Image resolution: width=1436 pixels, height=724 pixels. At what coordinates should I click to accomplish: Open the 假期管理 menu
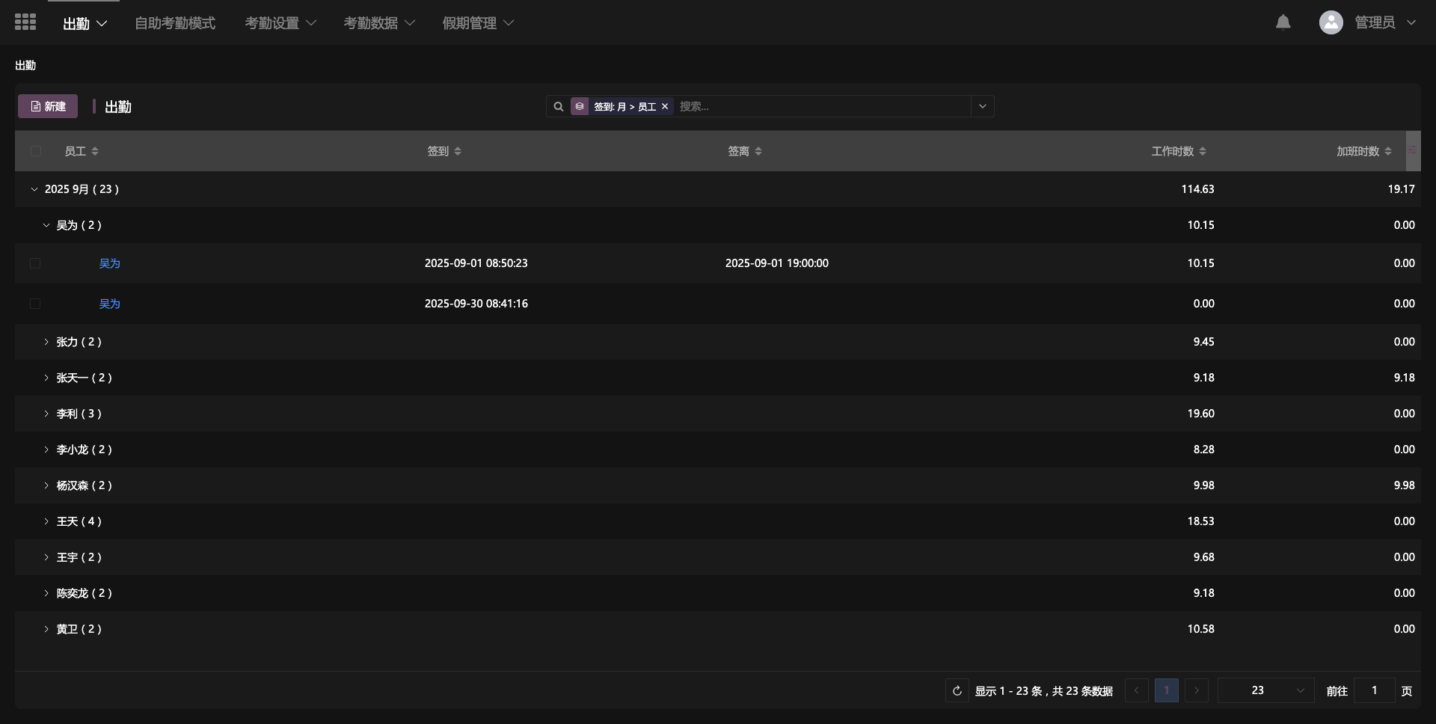[x=478, y=23]
